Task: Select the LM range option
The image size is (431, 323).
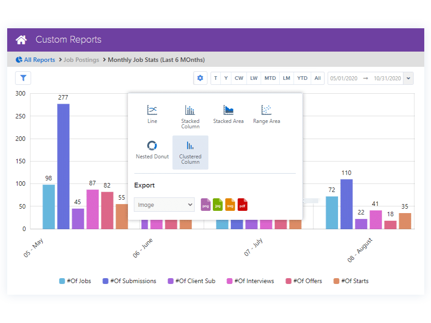Action: [x=286, y=78]
